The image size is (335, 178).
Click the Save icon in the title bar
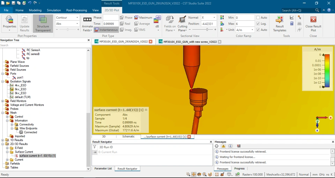point(13,3)
